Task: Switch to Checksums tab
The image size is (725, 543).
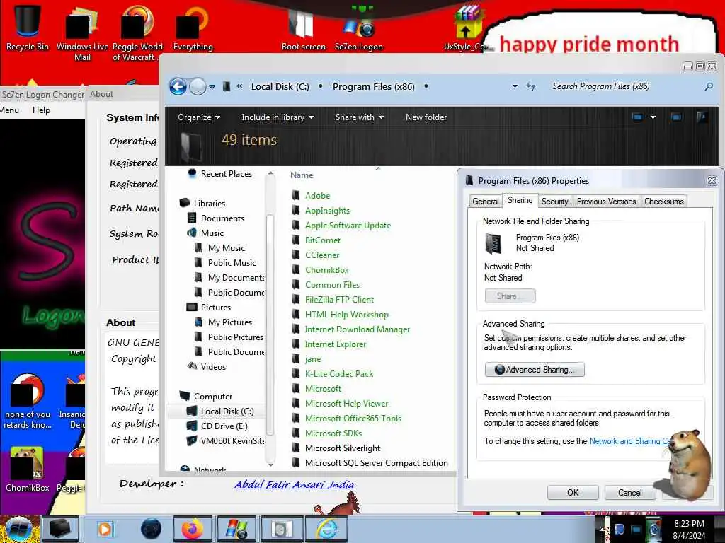Action: pos(663,202)
